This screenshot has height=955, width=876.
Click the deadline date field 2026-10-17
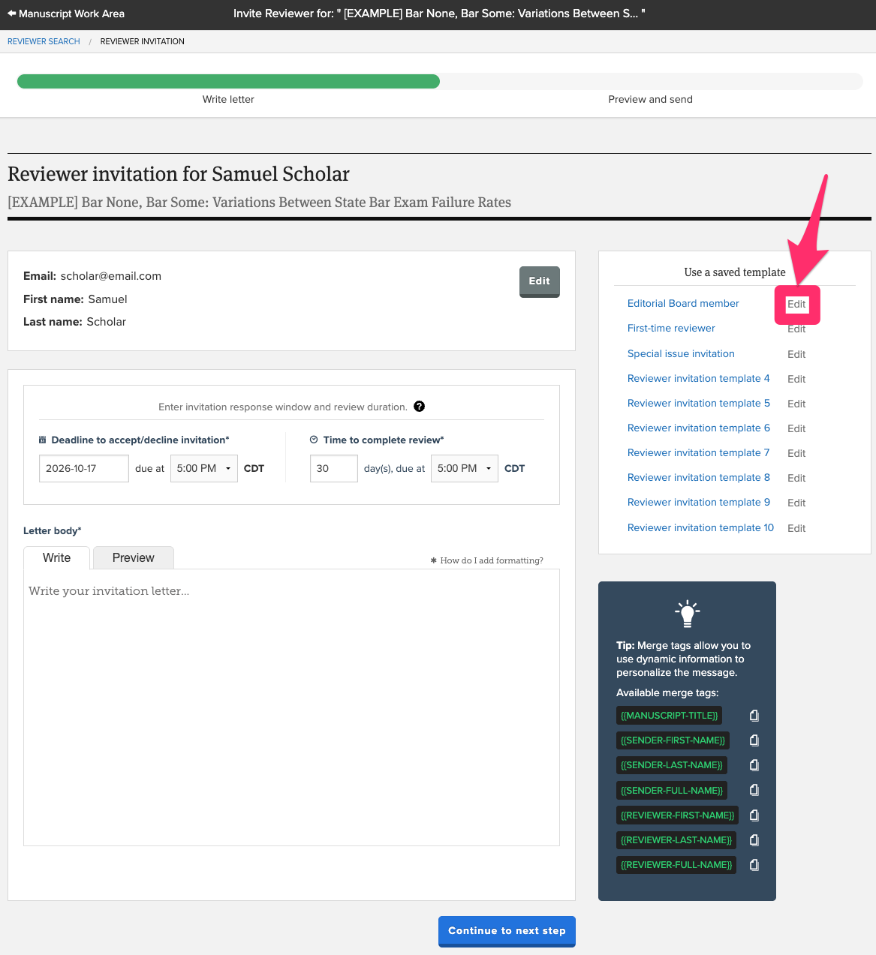[x=84, y=468]
